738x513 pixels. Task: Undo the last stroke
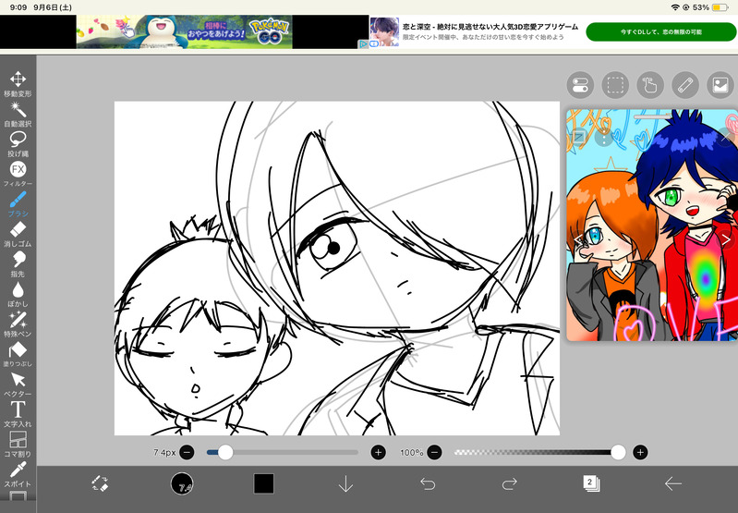pos(428,483)
